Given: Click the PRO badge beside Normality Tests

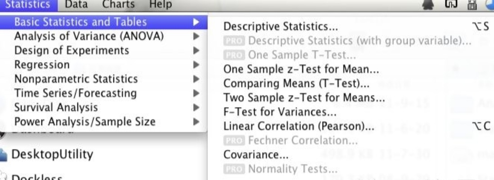Looking at the screenshot, I should tap(234, 170).
